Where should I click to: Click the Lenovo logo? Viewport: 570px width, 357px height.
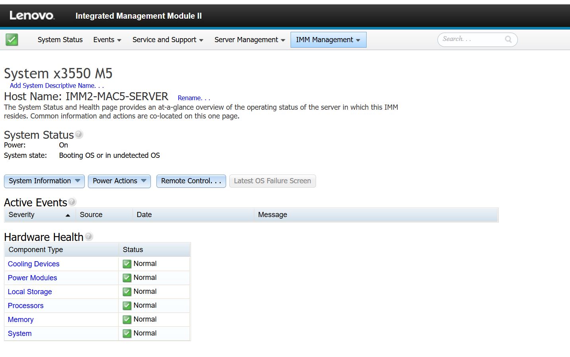click(x=32, y=16)
